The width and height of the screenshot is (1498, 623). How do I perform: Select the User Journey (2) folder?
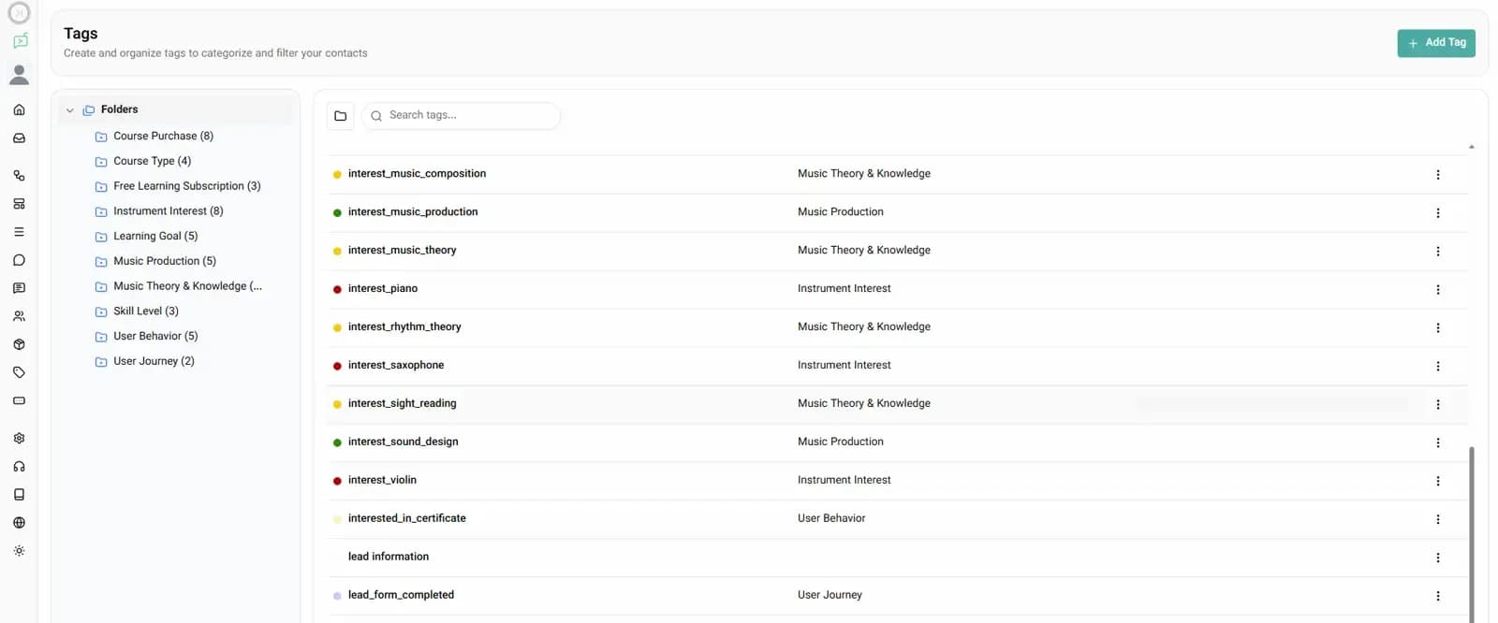click(145, 361)
